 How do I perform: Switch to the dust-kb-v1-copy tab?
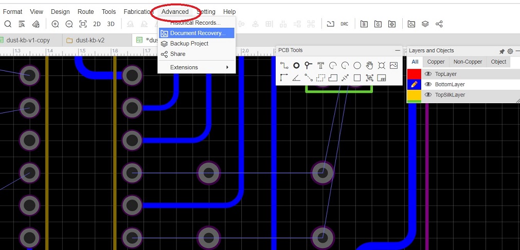click(x=28, y=40)
